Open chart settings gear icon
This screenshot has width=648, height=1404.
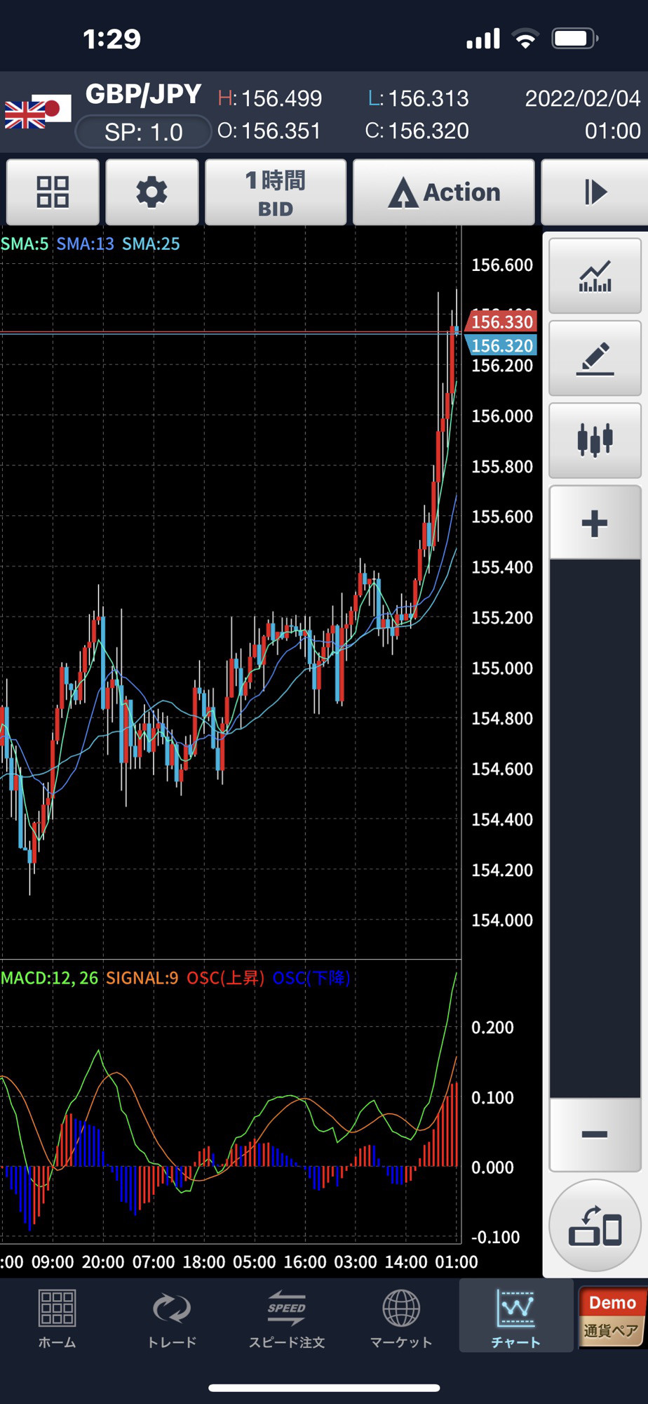151,192
